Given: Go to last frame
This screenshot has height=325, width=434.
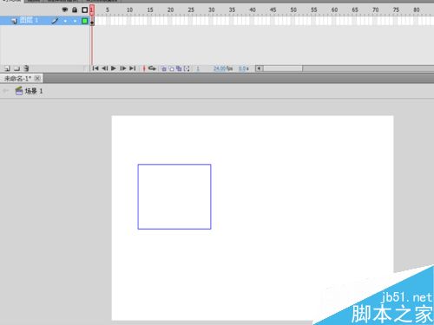Looking at the screenshot, I should point(133,68).
